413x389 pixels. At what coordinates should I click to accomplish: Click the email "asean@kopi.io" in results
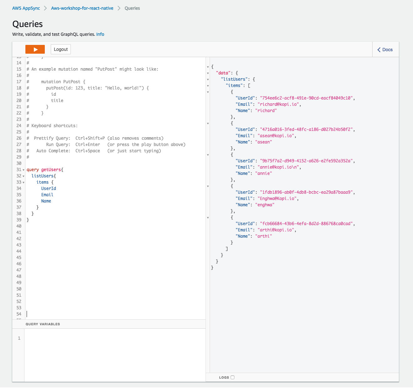point(276,136)
